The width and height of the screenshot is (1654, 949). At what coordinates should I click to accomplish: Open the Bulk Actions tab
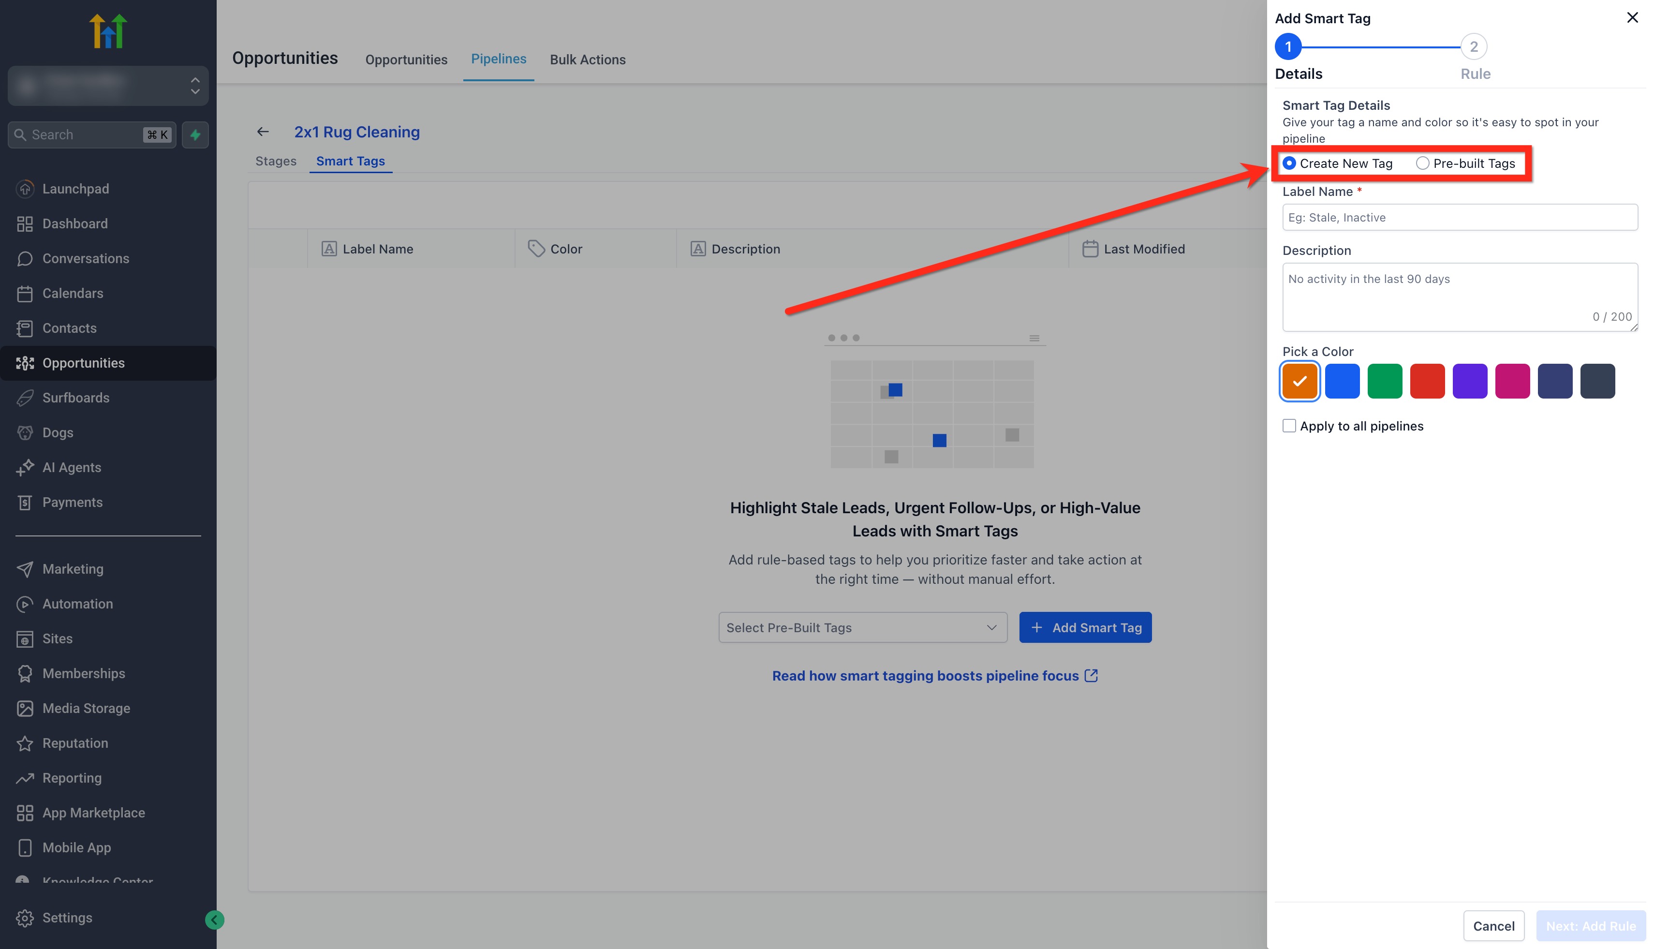pyautogui.click(x=587, y=59)
